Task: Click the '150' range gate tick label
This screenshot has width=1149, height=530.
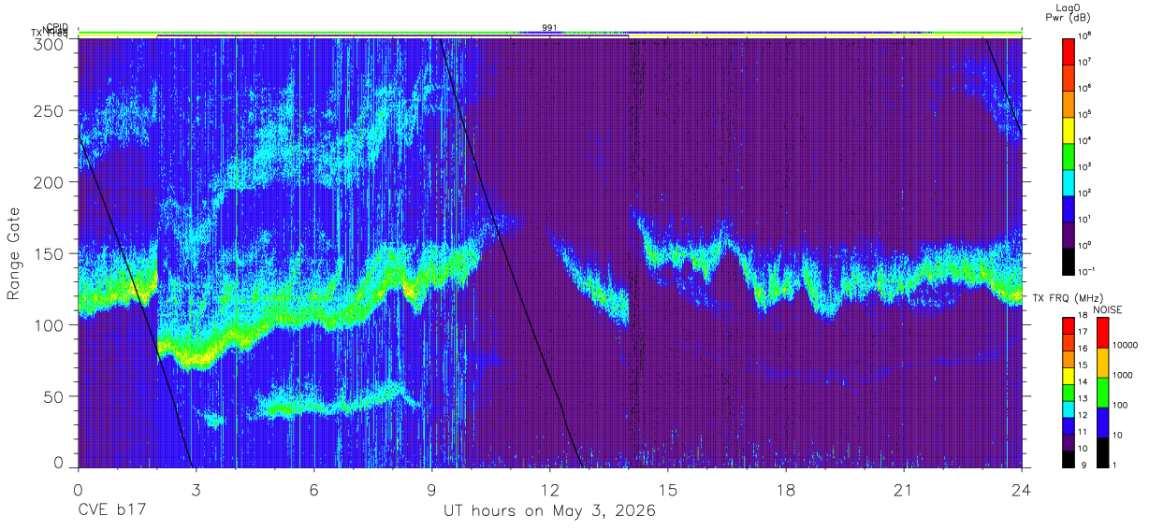Action: point(50,254)
